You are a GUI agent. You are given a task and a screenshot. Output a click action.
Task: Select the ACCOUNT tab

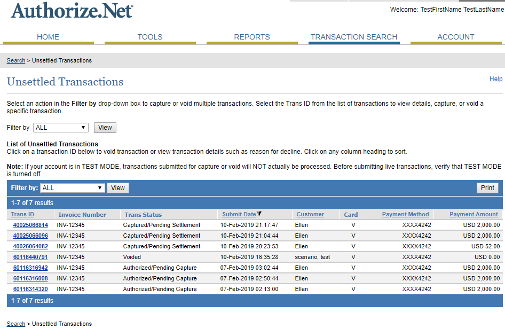(455, 37)
